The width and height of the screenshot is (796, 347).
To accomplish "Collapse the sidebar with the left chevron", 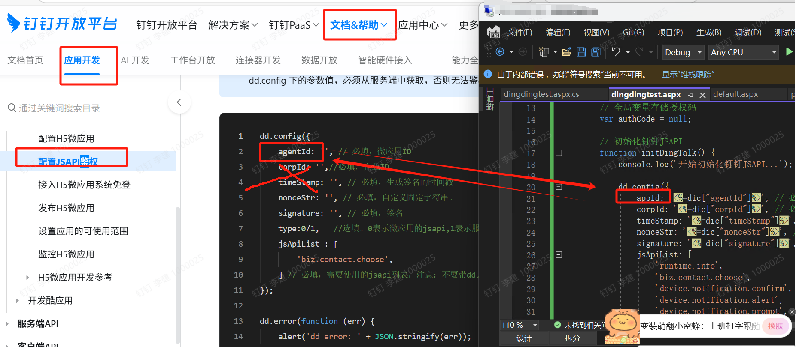I will (179, 102).
